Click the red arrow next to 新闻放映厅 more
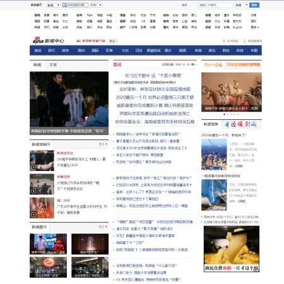The height and width of the screenshot is (284, 284). coord(107,144)
